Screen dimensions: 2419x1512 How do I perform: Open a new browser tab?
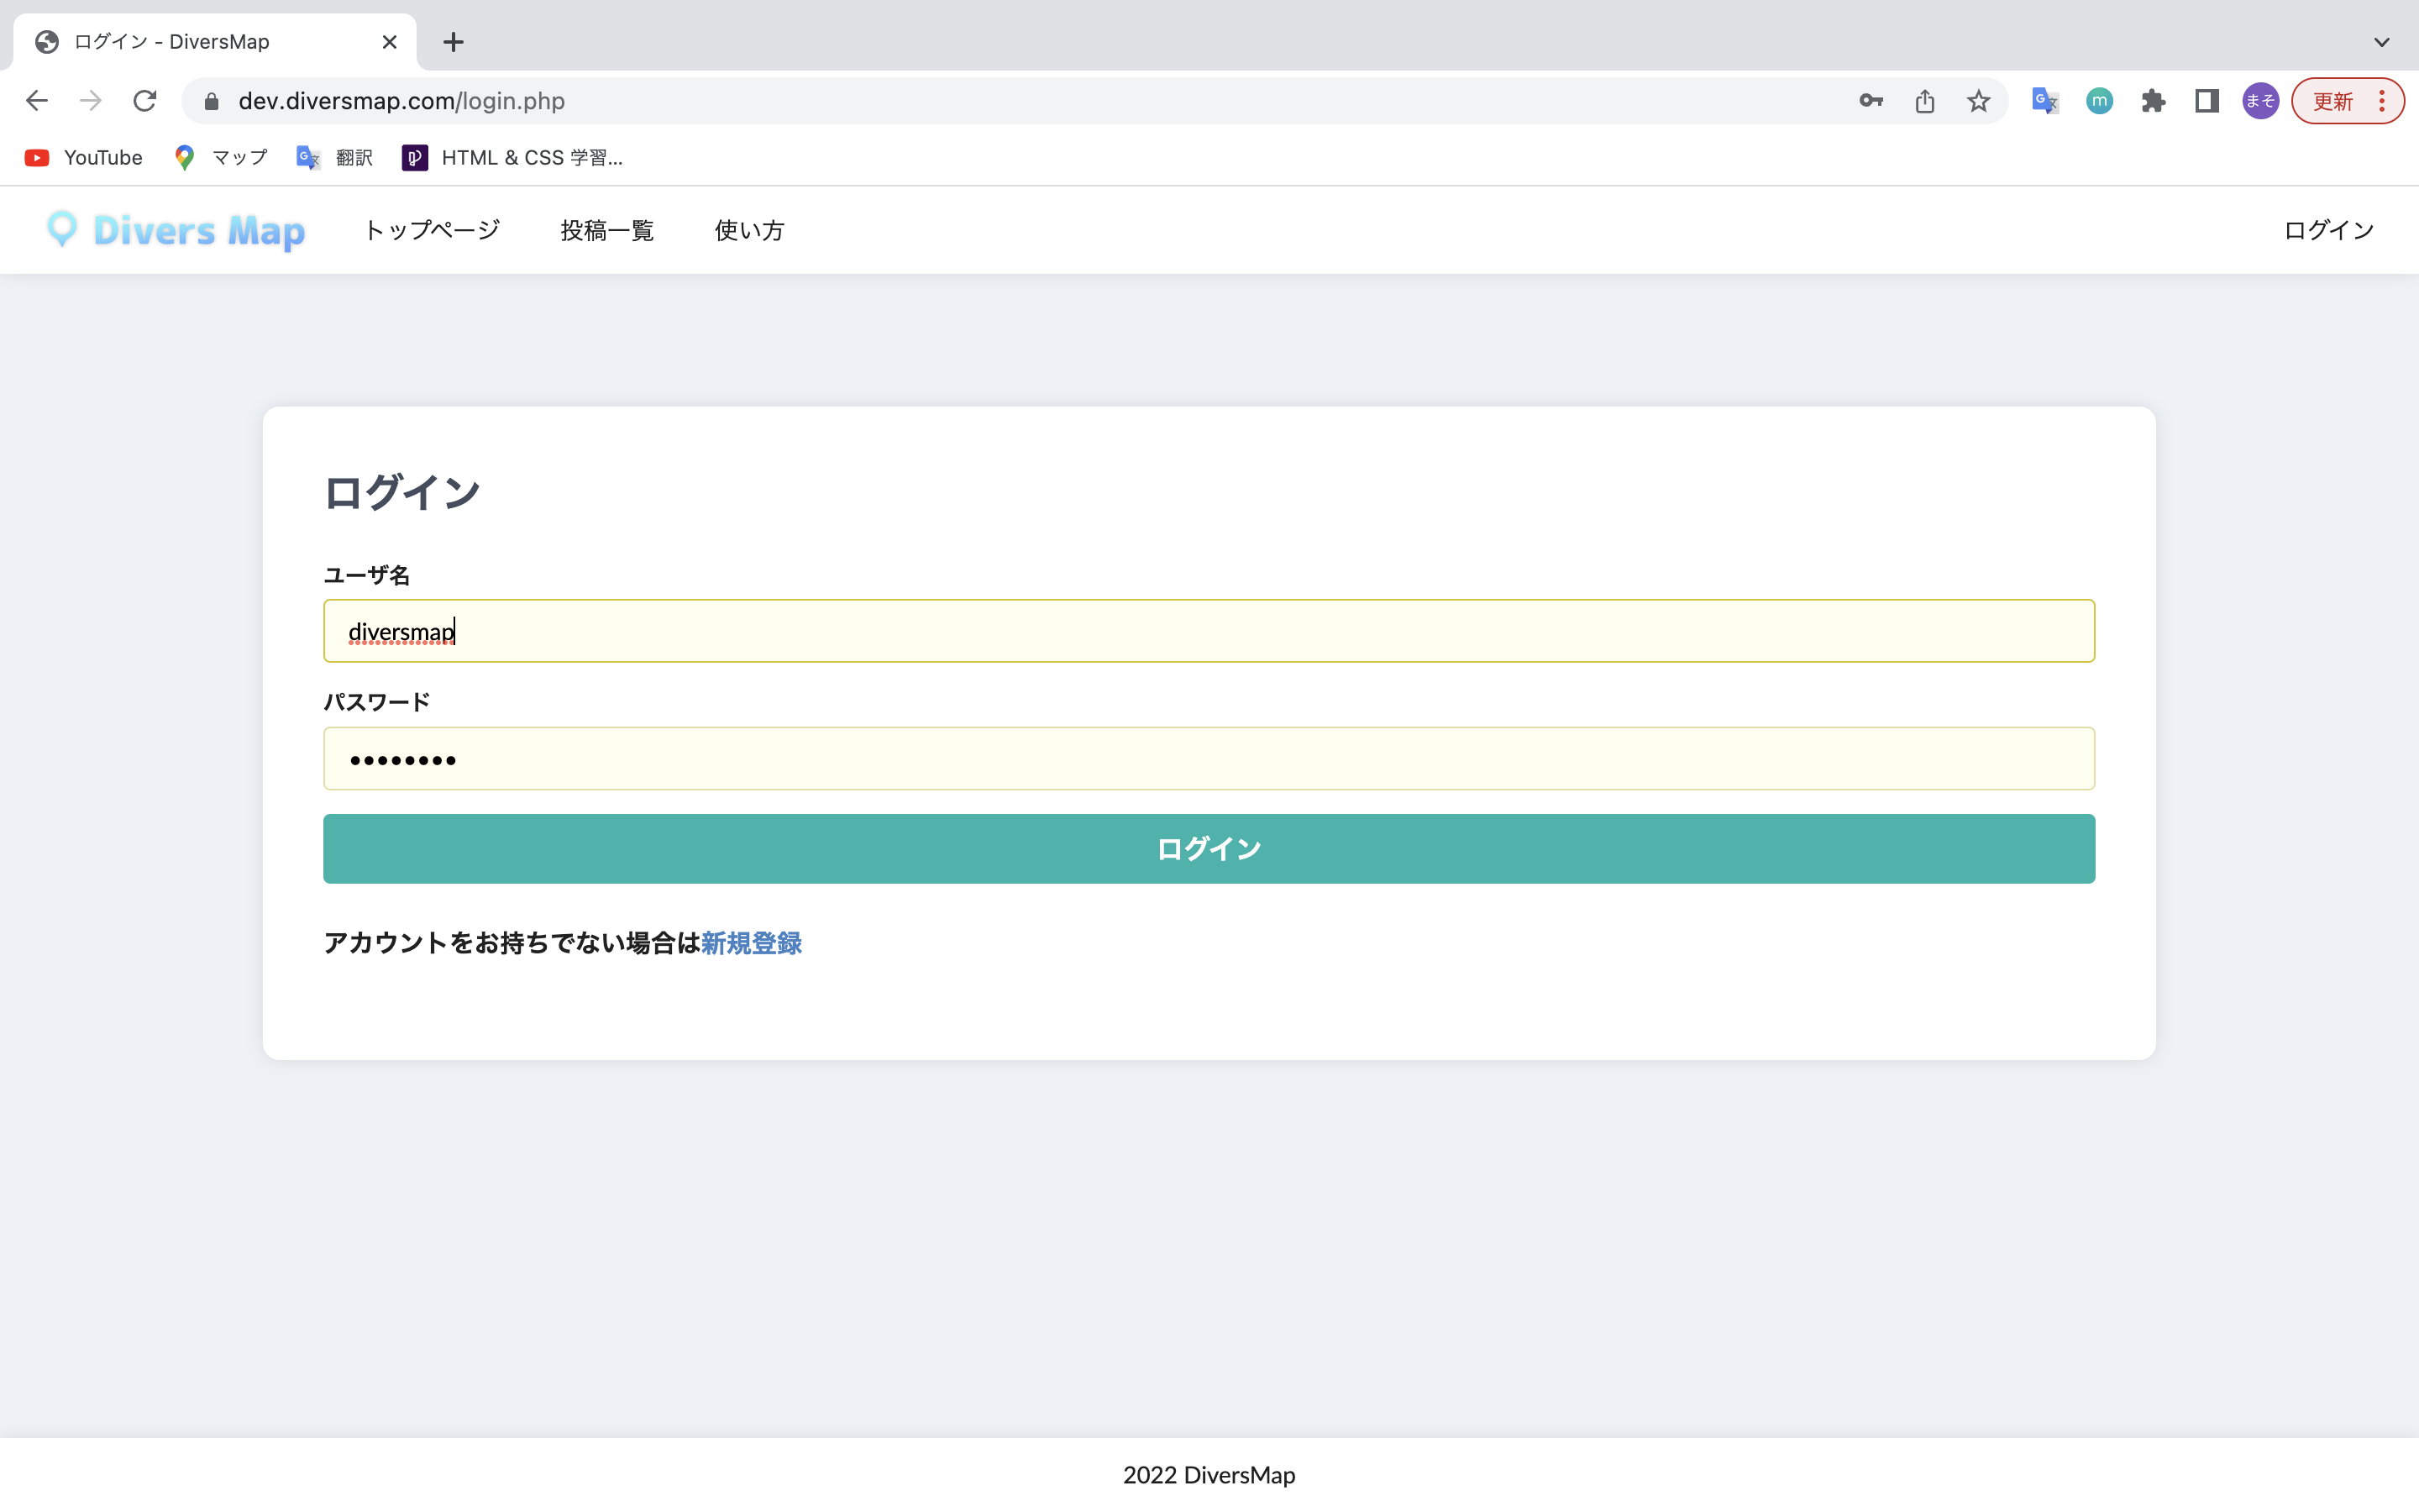[453, 42]
